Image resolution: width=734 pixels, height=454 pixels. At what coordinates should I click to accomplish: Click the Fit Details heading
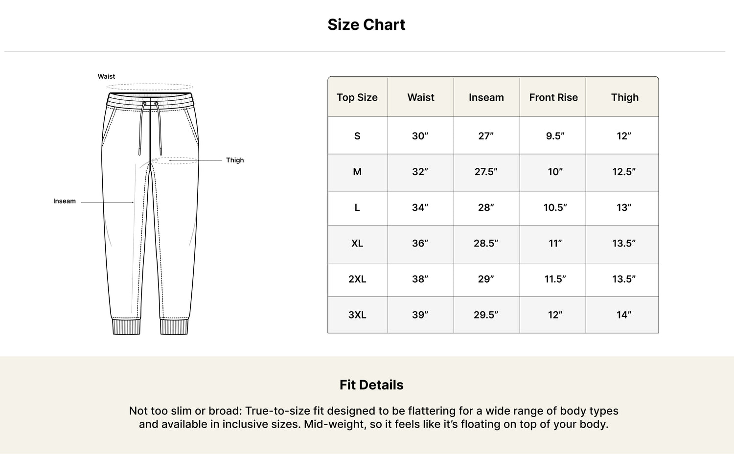[371, 385]
